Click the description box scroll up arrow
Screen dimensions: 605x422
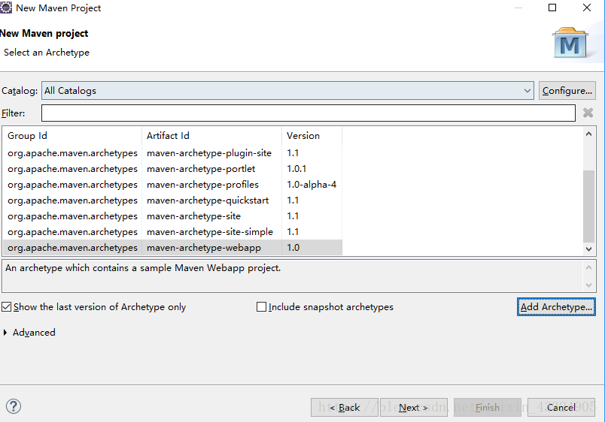[x=588, y=267]
